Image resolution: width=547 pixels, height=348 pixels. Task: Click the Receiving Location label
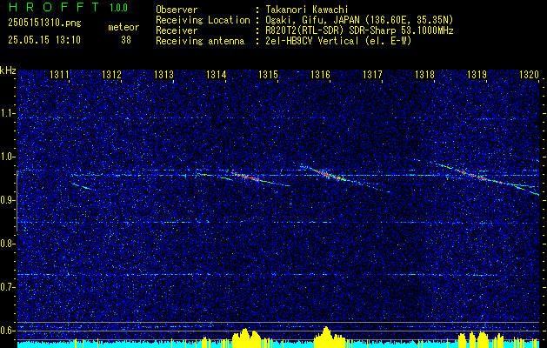(x=203, y=20)
